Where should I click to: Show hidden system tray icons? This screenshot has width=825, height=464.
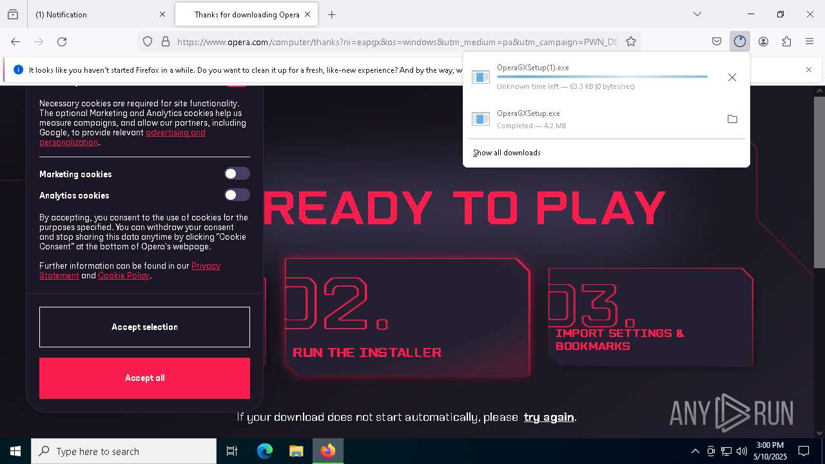(695, 451)
